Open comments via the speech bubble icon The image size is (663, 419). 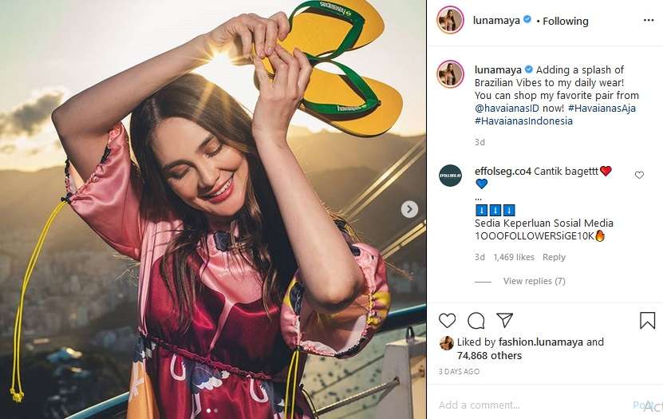pos(476,320)
